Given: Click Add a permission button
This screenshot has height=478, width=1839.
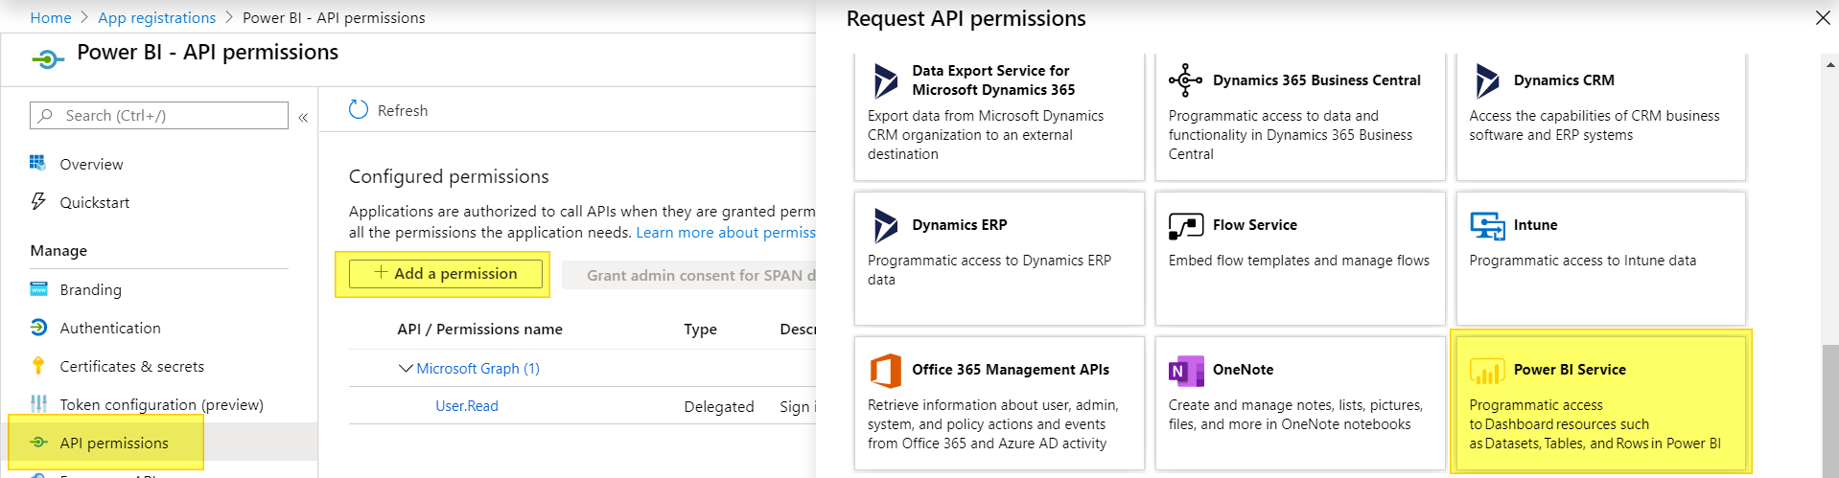Looking at the screenshot, I should tap(446, 274).
